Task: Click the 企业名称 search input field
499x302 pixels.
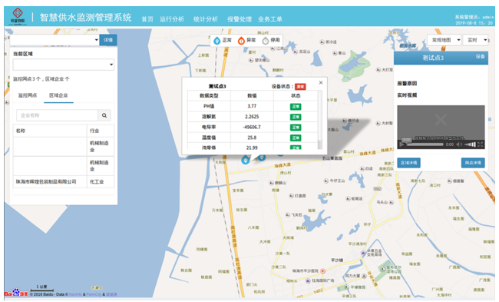Action: (x=58, y=115)
